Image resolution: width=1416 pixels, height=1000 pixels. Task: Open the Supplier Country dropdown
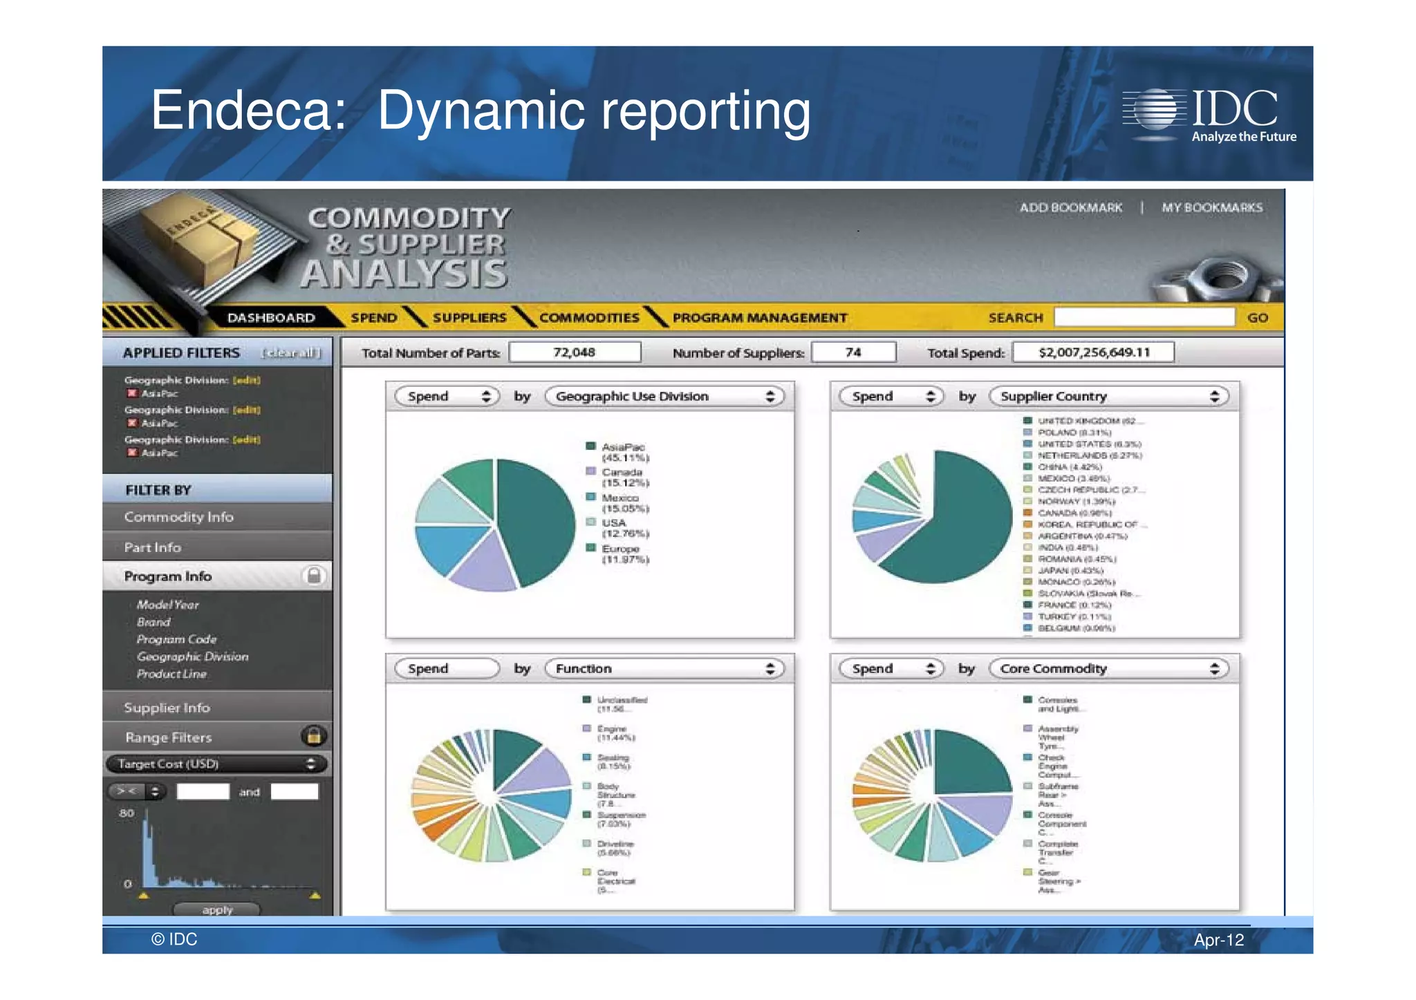pos(1109,396)
